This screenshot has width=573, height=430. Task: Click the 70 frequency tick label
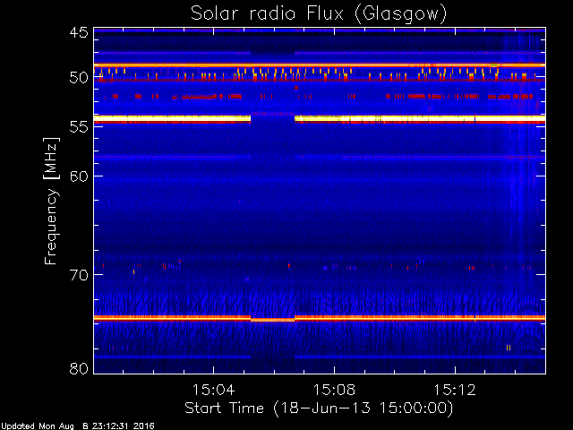pyautogui.click(x=79, y=275)
